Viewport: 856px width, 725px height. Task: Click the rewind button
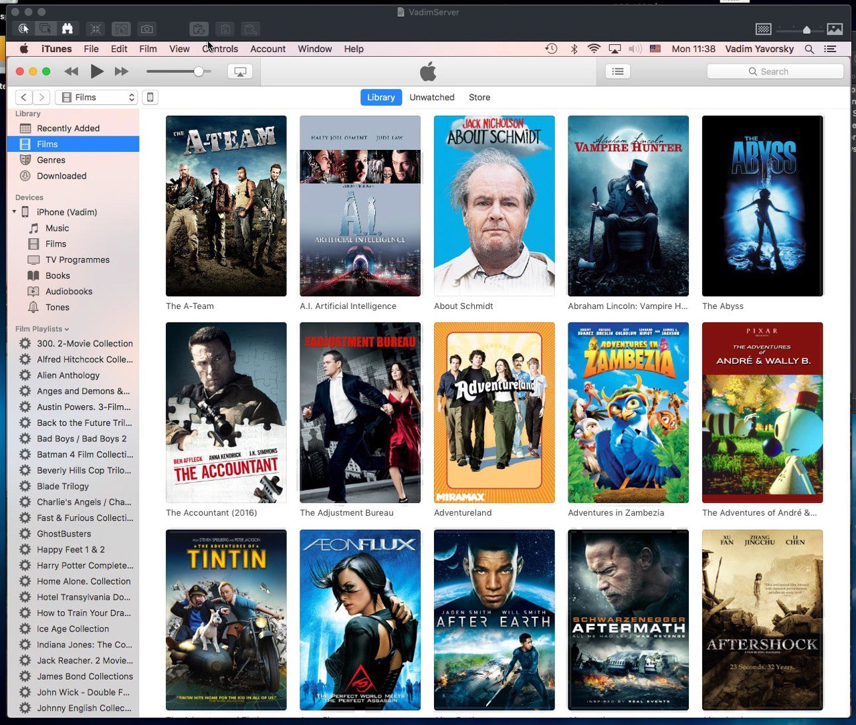71,72
